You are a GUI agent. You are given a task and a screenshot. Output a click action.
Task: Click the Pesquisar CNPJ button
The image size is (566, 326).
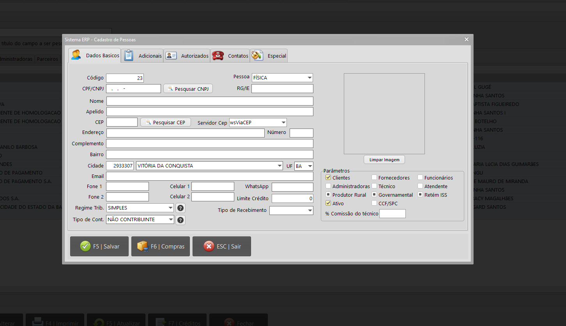point(188,89)
